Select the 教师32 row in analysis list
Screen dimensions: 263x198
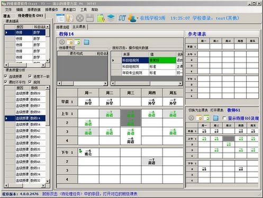tap(25, 181)
